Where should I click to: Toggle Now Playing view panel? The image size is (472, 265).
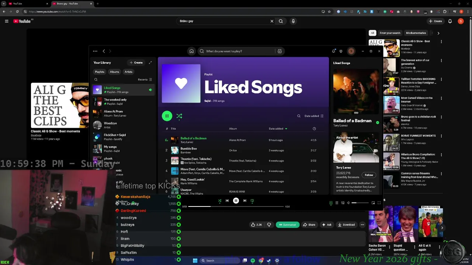[x=331, y=203]
